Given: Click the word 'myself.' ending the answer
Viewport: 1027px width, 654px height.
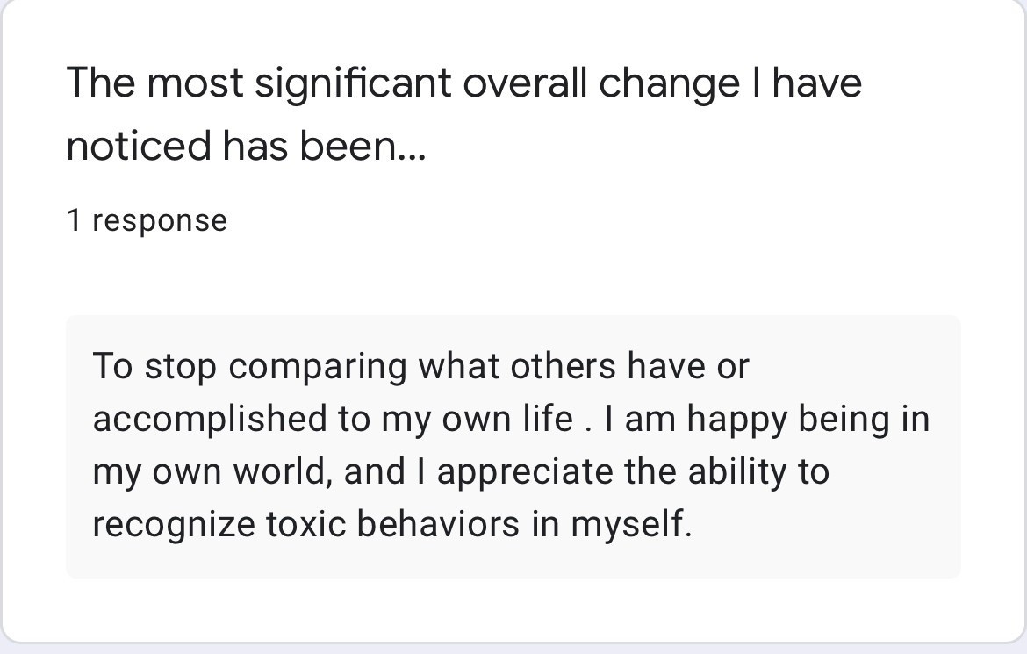Looking at the screenshot, I should point(631,525).
